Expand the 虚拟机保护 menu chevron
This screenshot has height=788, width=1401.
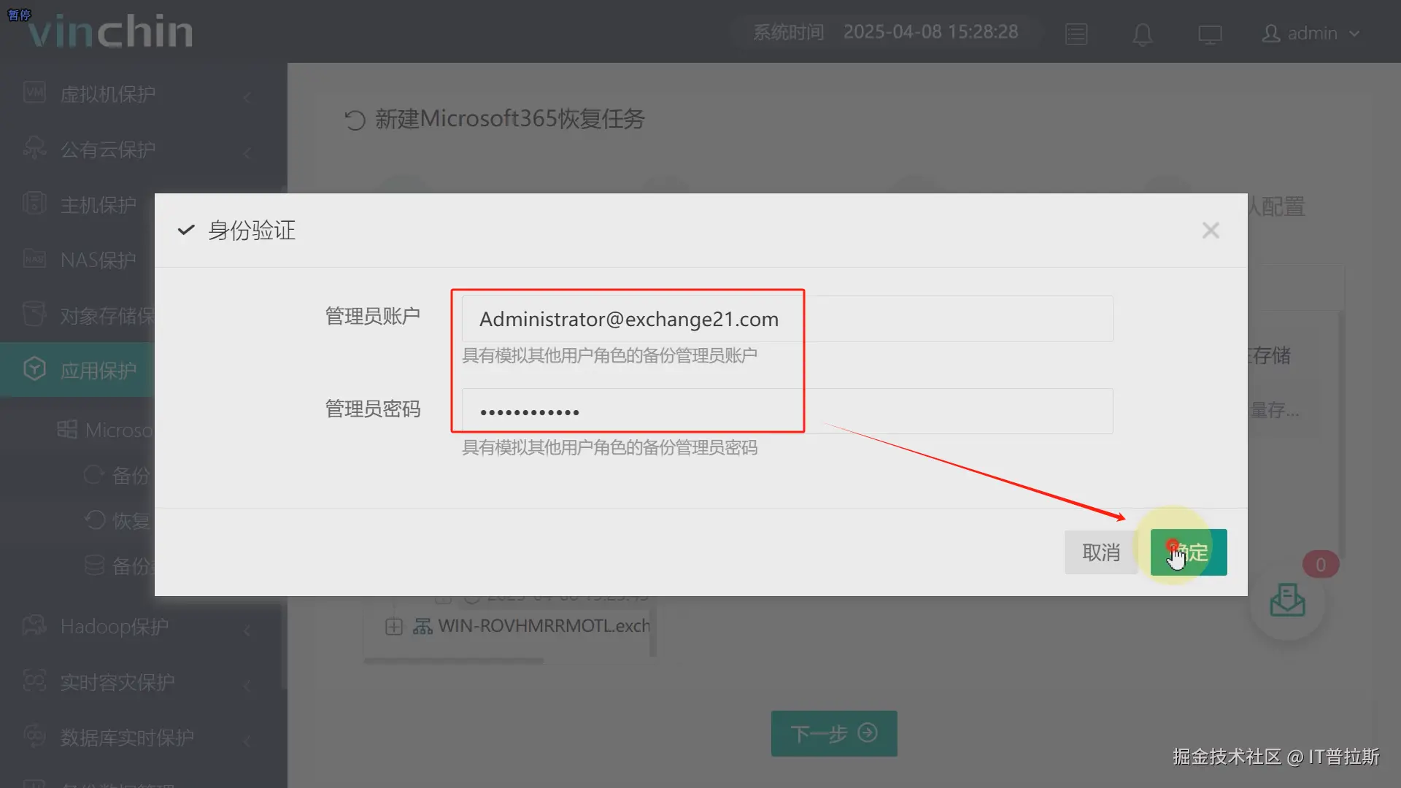coord(247,96)
